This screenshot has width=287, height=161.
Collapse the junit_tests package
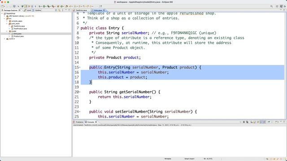click(x=7, y=24)
